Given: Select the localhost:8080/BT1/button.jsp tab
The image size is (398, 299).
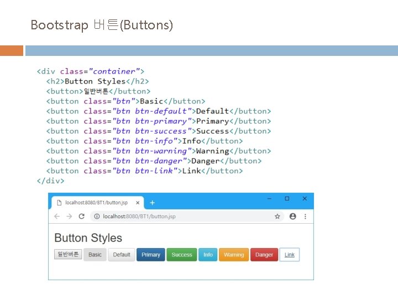Looking at the screenshot, I should coord(98,203).
